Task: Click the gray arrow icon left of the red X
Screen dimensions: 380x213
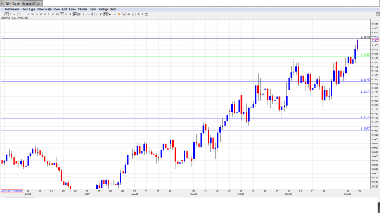Action: [x=115, y=14]
